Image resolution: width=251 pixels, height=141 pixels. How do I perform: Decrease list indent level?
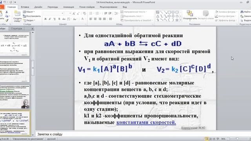[105, 13]
